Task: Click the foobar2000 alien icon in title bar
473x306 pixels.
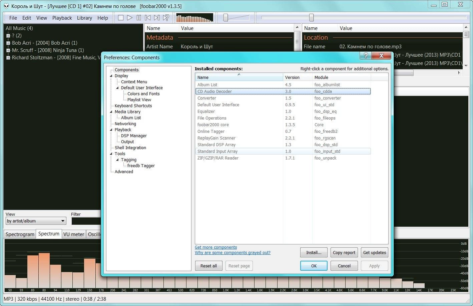Action: click(x=6, y=6)
